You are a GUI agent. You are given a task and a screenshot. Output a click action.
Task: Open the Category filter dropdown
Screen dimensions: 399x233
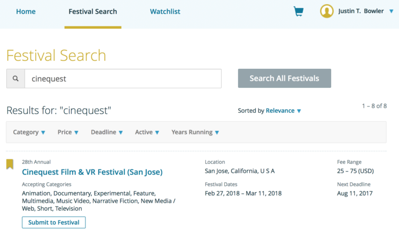29,132
